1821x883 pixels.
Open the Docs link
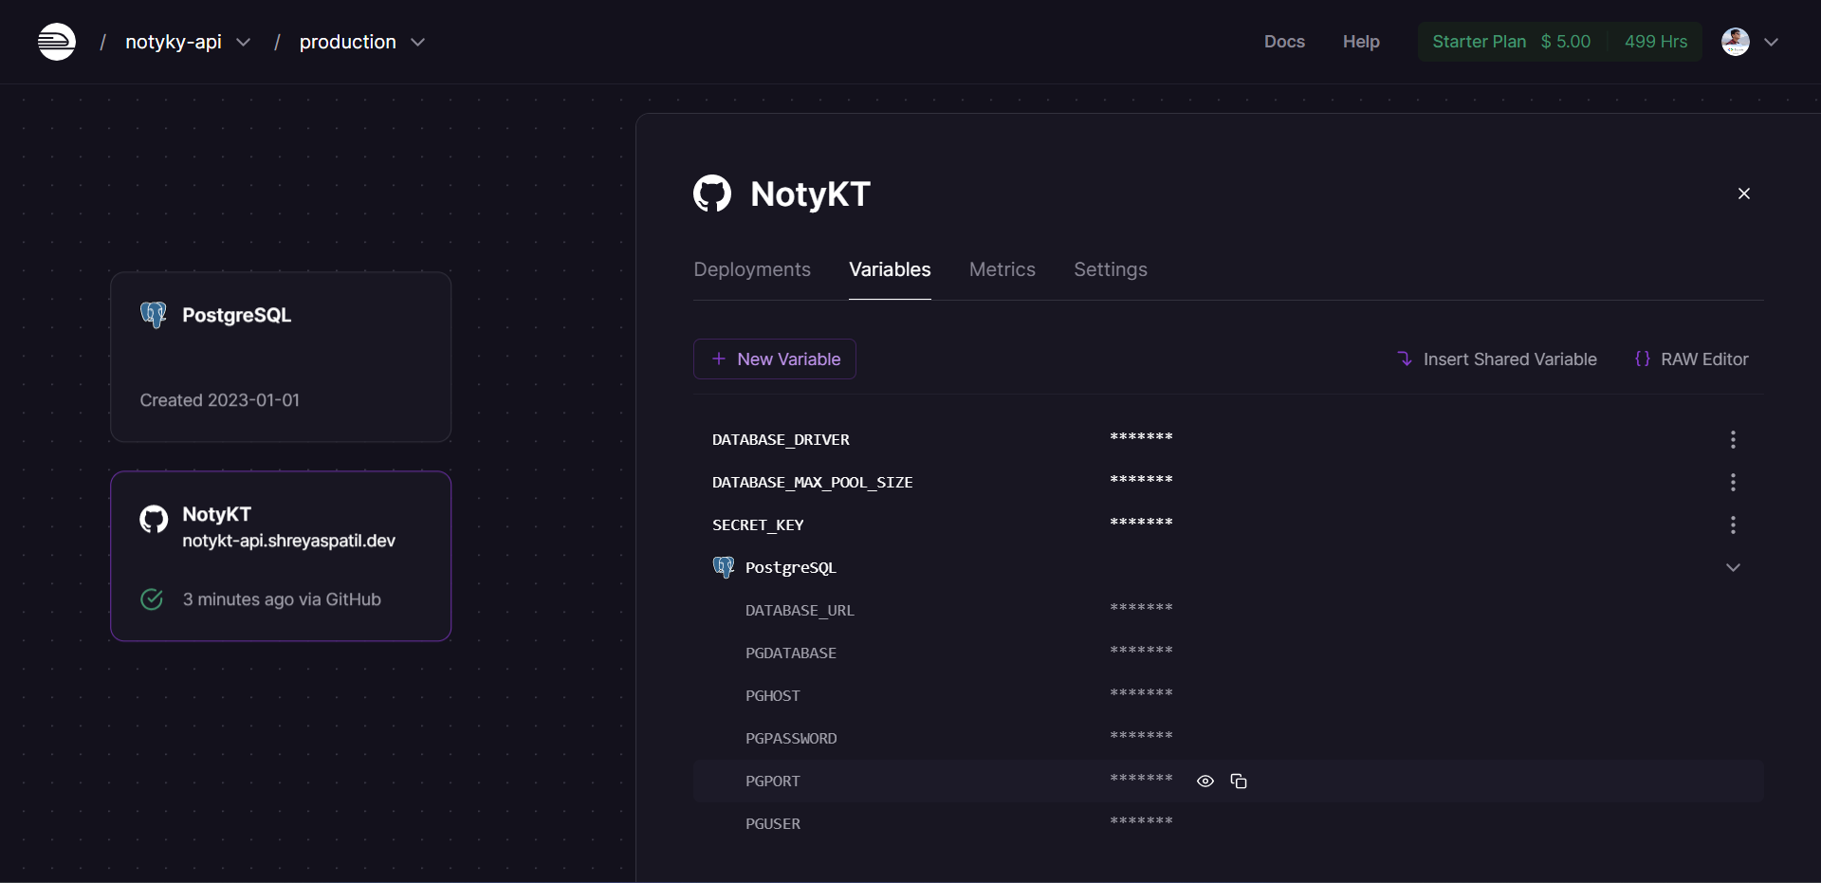pyautogui.click(x=1284, y=42)
